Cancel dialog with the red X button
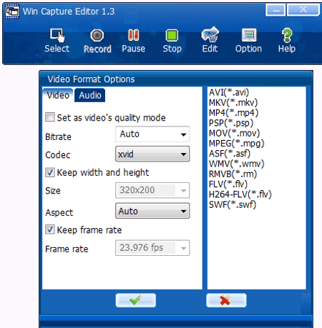 (226, 300)
